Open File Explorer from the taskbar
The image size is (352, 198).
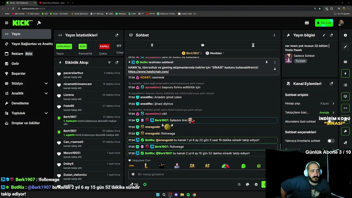tap(182, 195)
